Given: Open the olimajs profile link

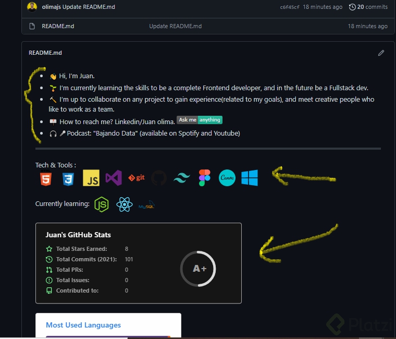Looking at the screenshot, I should (x=51, y=7).
